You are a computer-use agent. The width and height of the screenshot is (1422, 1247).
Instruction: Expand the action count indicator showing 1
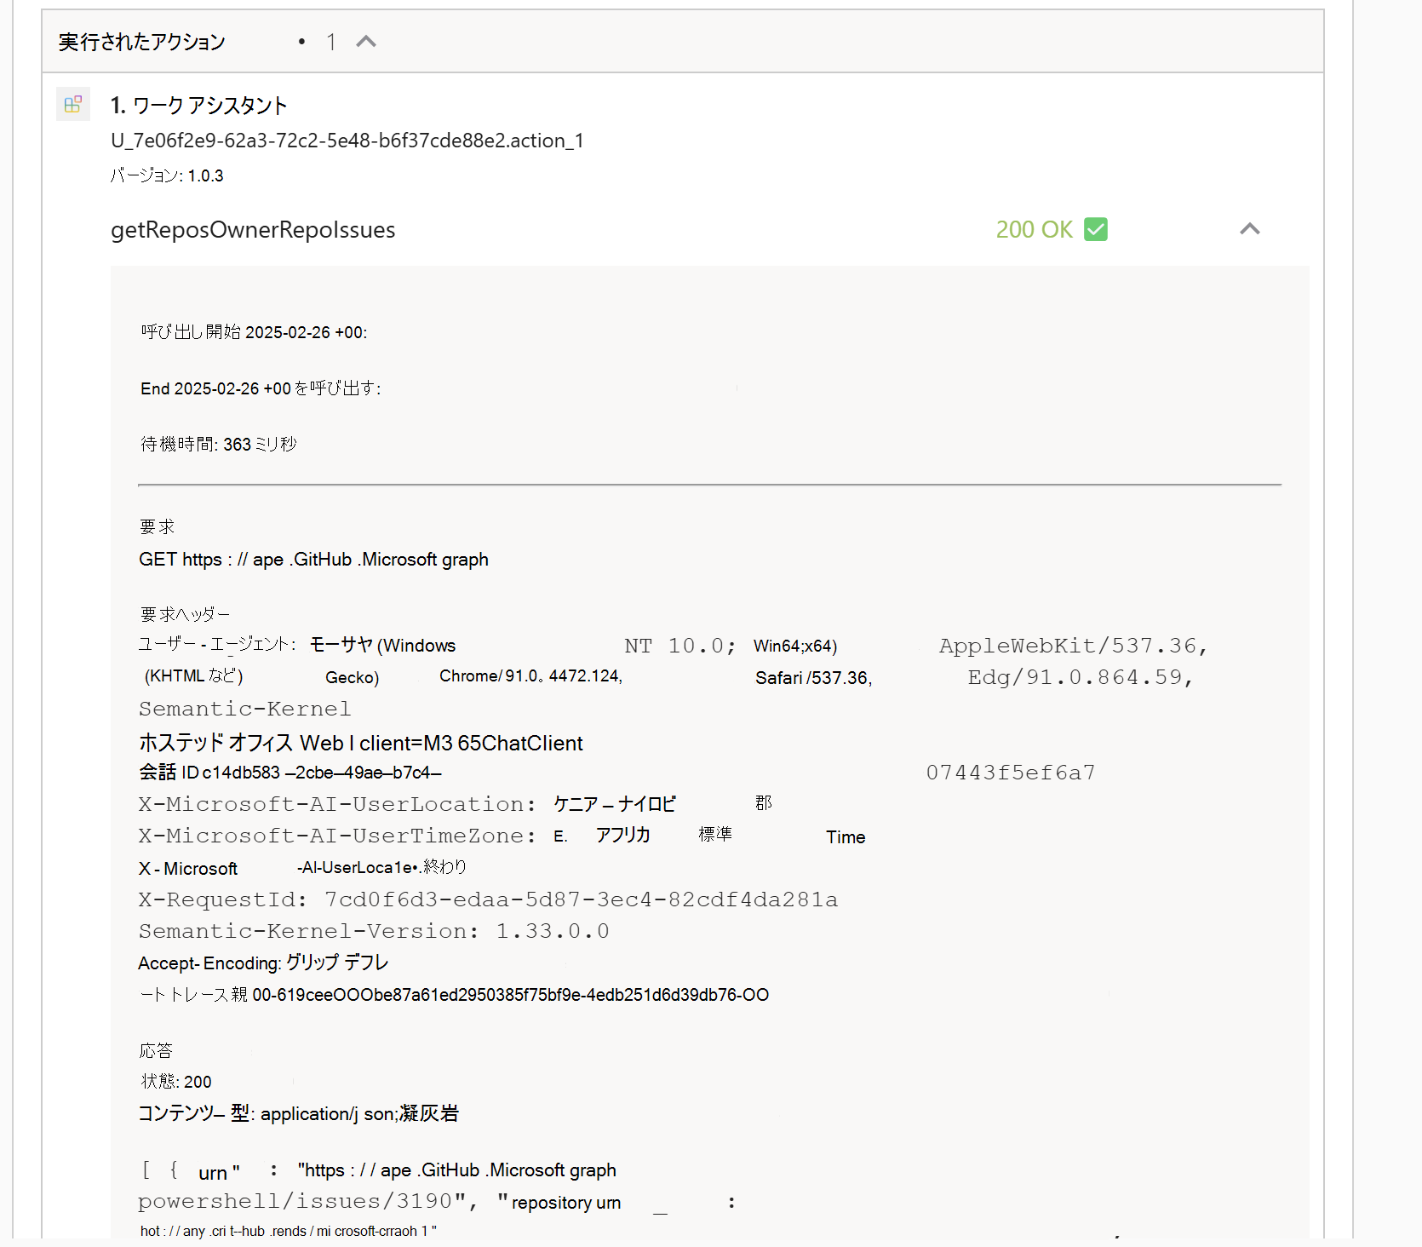331,41
